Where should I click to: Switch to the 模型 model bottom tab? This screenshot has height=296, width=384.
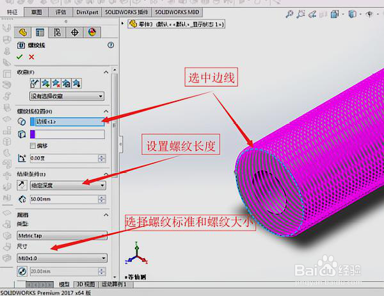pyautogui.click(x=64, y=284)
